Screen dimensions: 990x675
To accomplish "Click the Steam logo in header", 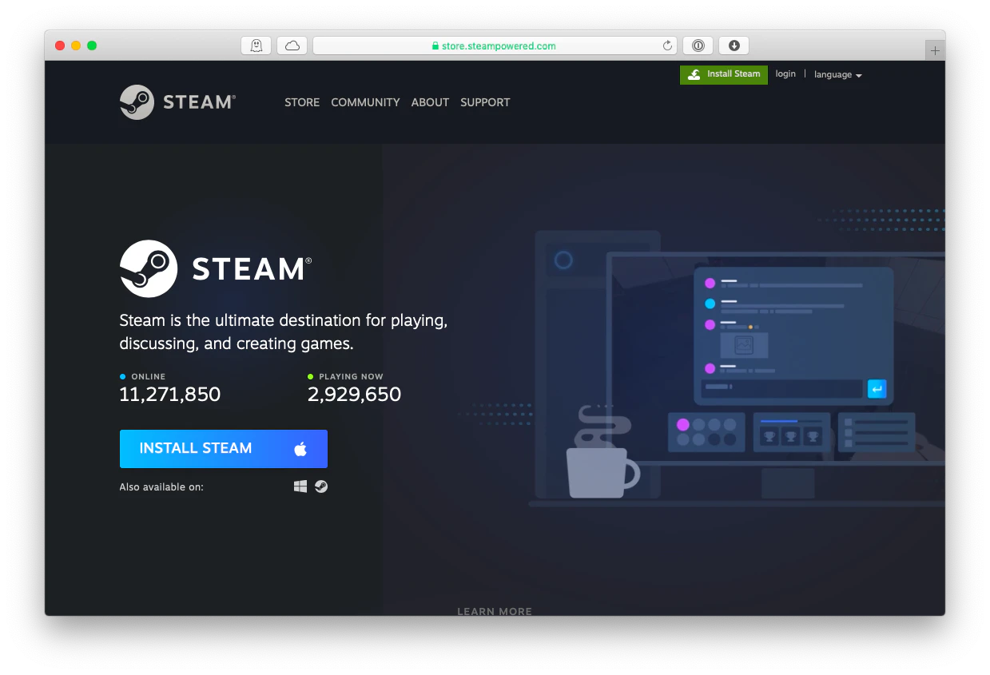I will (177, 102).
